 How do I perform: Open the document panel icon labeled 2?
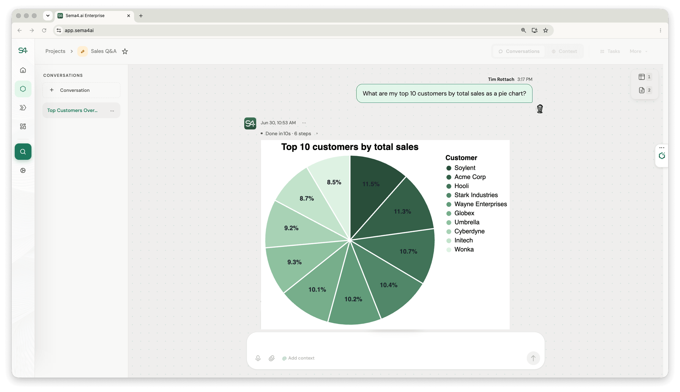644,90
